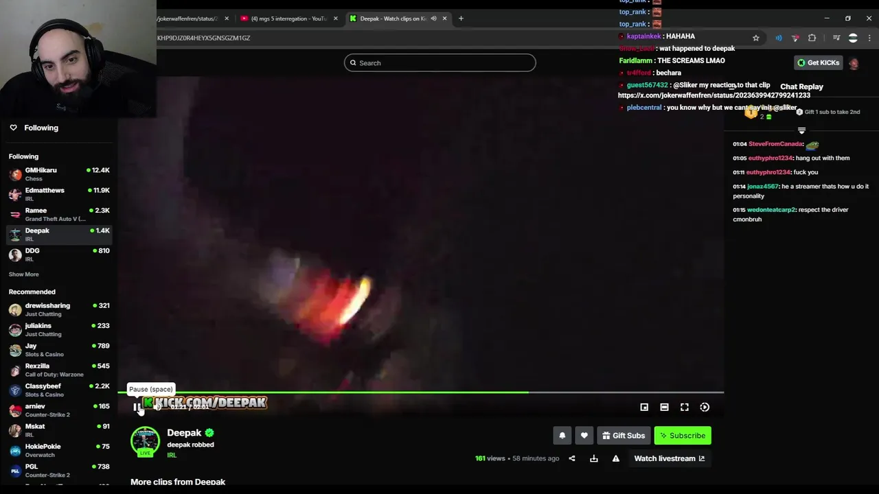879x494 pixels.
Task: Open Watch livestream link
Action: point(670,458)
